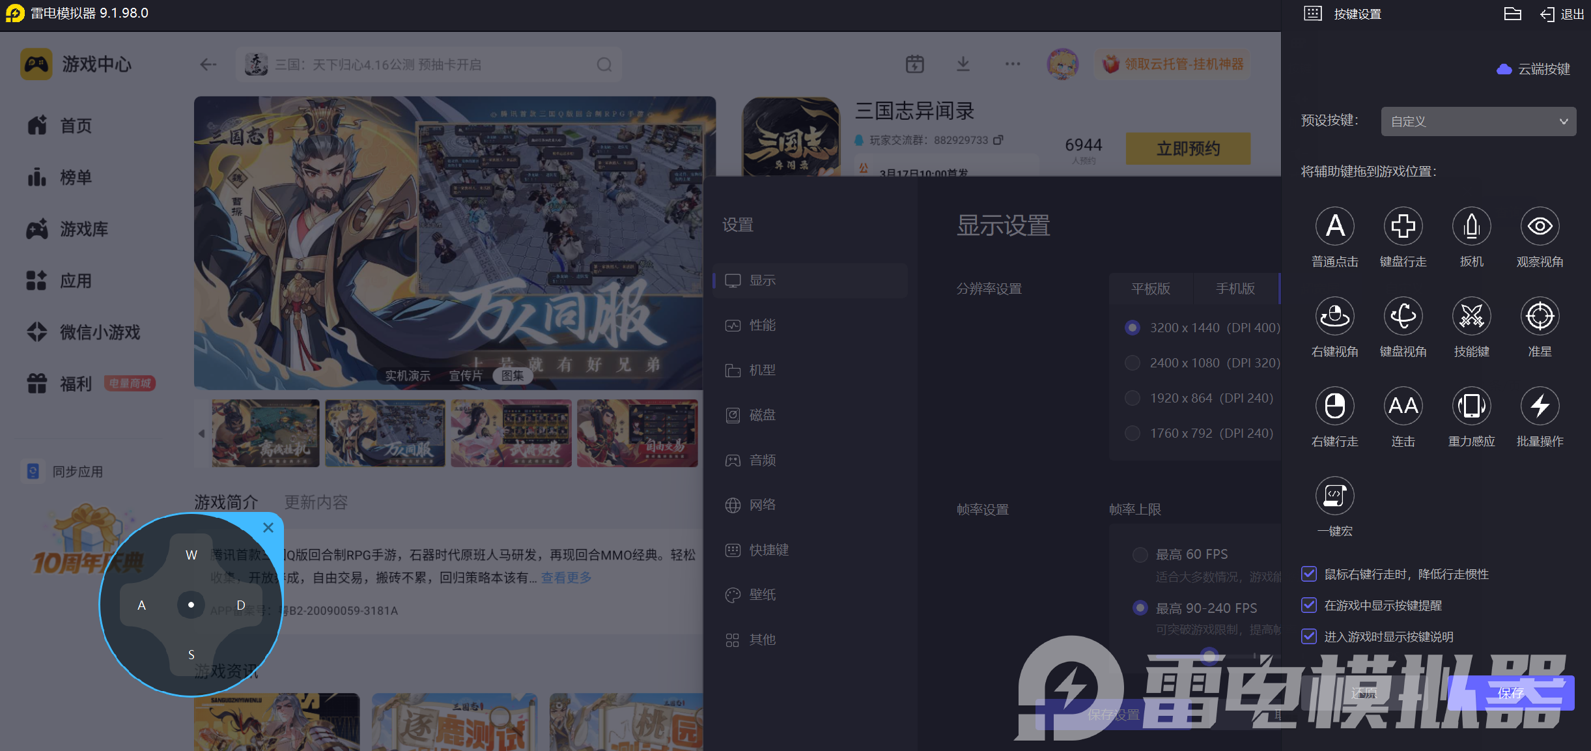
Task: Click the W key on the D-pad
Action: pyautogui.click(x=191, y=555)
